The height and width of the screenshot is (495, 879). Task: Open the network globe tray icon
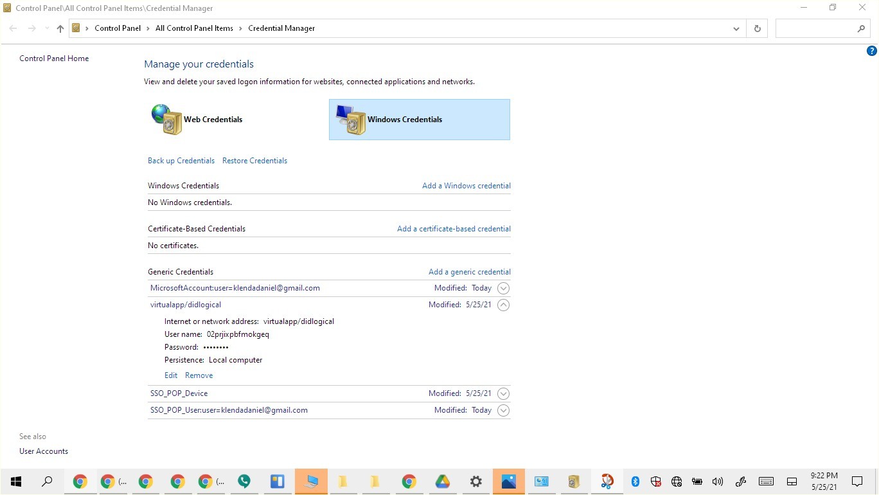677,482
